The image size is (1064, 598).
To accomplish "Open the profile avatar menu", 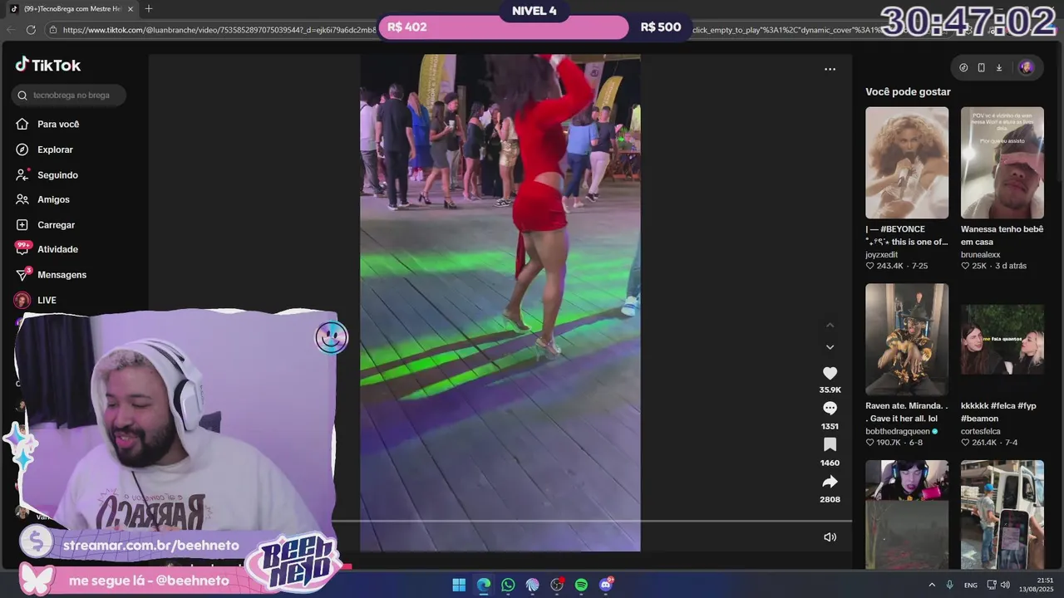I will 1026,68.
